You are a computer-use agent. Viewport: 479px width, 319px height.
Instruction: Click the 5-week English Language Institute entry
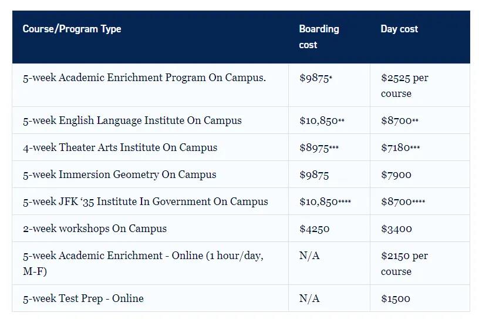[x=132, y=120]
